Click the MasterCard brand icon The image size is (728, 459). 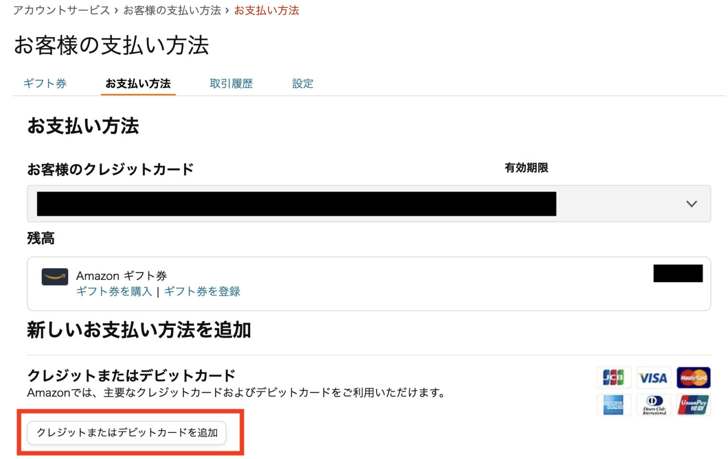(693, 377)
